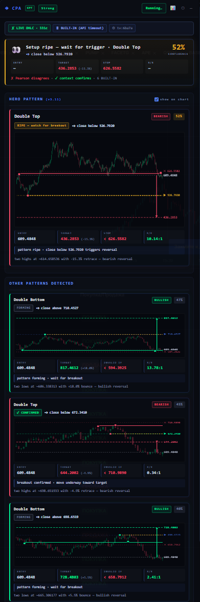Click FORMING badge near 'close above 710.4527'
This screenshot has width=200, height=602.
[24, 308]
